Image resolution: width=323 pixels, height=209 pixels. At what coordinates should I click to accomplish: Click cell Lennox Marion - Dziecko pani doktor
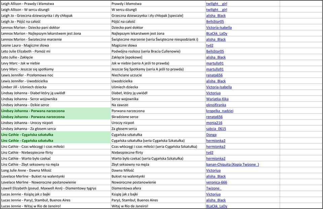[x=56, y=28]
